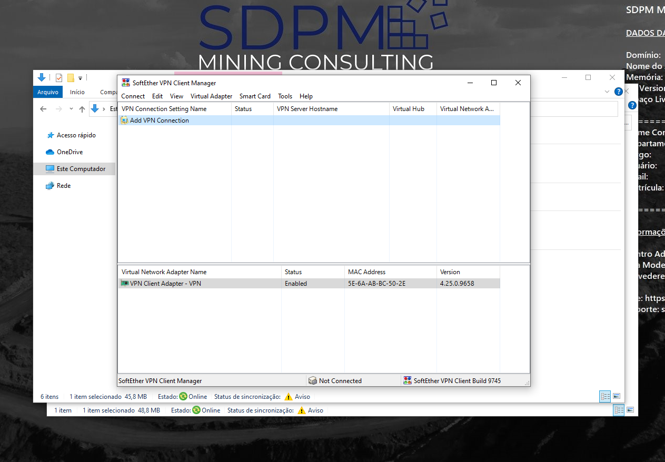Open the Smart Card menu
Viewport: 665px width, 462px height.
(255, 96)
